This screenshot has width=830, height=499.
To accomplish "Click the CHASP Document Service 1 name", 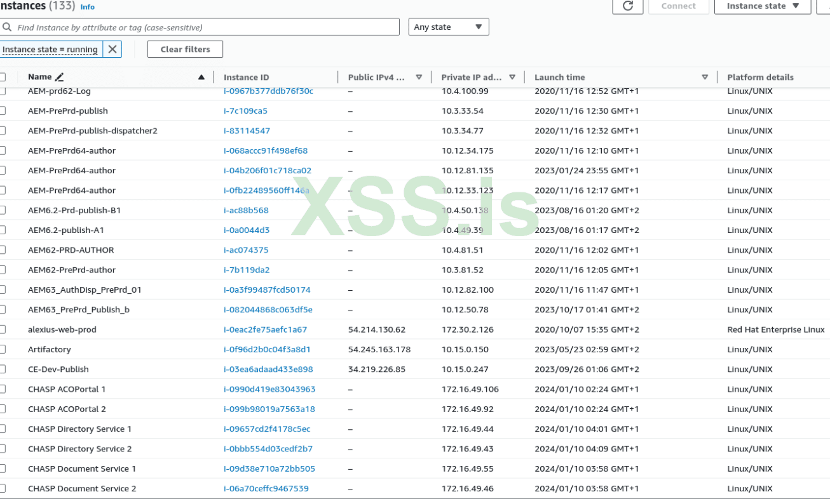I will (x=82, y=469).
